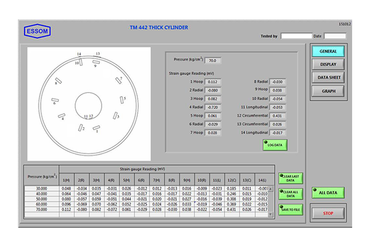
Task: Select the 12 Circumferential reading field
Action: [x=277, y=116]
